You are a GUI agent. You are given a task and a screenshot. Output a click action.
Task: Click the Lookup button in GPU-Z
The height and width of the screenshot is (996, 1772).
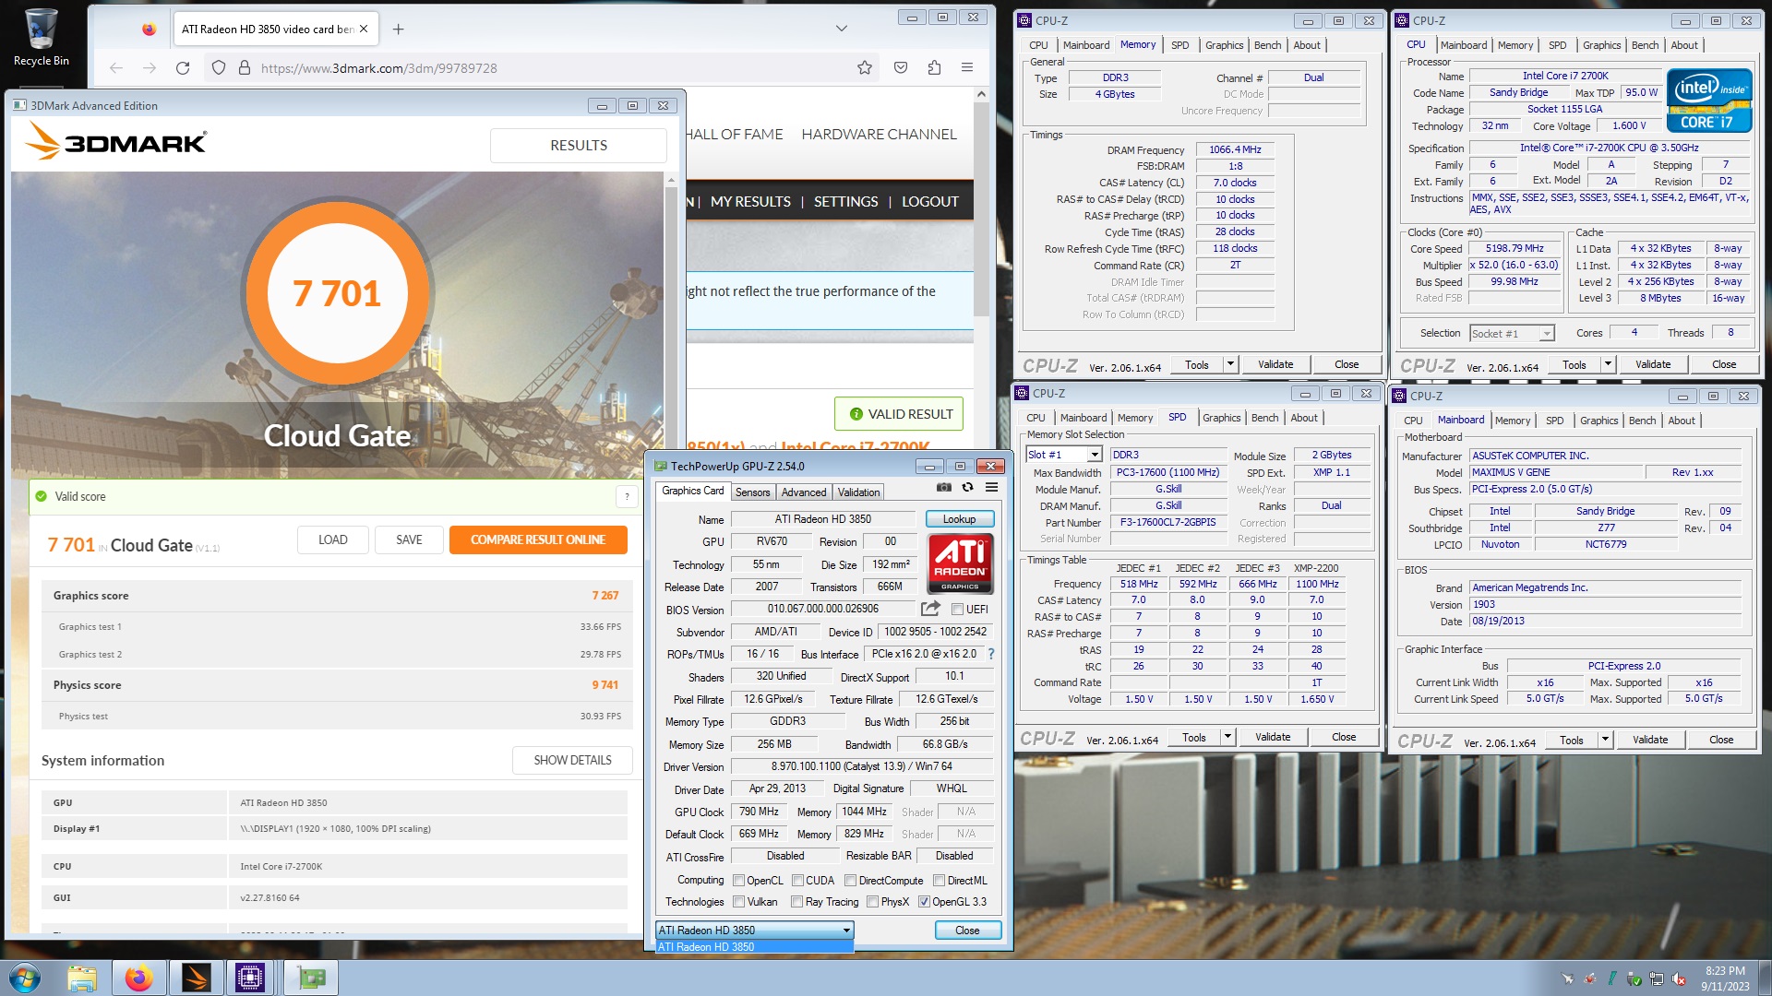click(959, 519)
